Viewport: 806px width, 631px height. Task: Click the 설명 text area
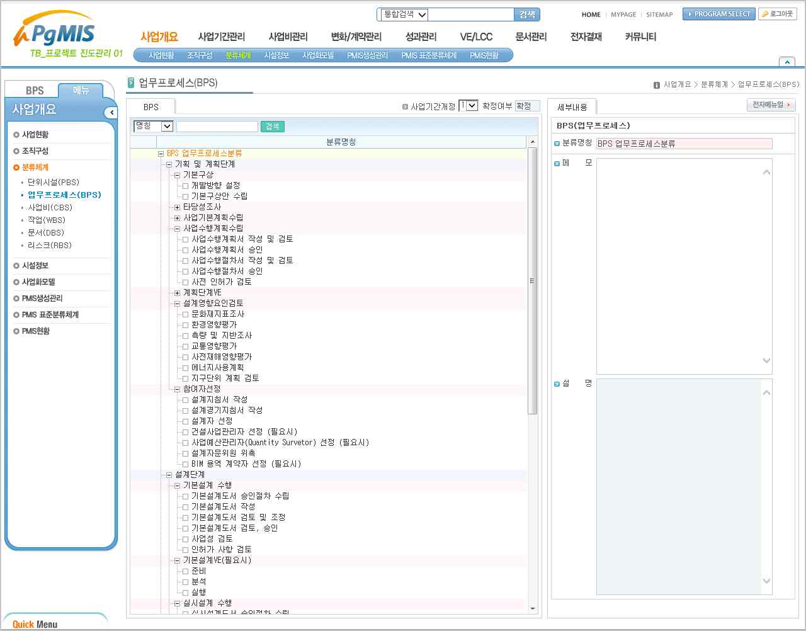(x=684, y=487)
